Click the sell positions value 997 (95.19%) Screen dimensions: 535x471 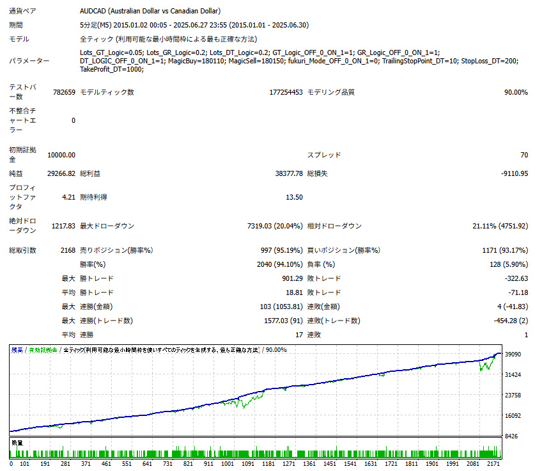pyautogui.click(x=281, y=250)
